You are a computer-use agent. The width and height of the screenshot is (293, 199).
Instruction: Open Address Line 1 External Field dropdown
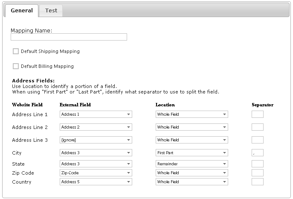coord(96,114)
